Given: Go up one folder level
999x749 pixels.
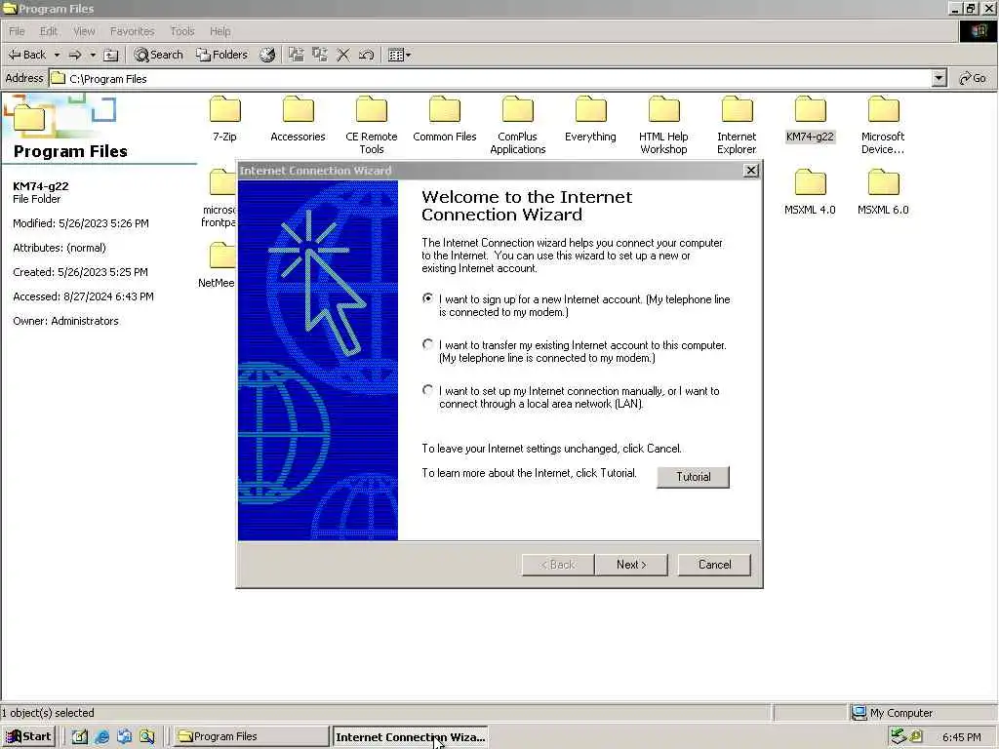Looking at the screenshot, I should (111, 55).
